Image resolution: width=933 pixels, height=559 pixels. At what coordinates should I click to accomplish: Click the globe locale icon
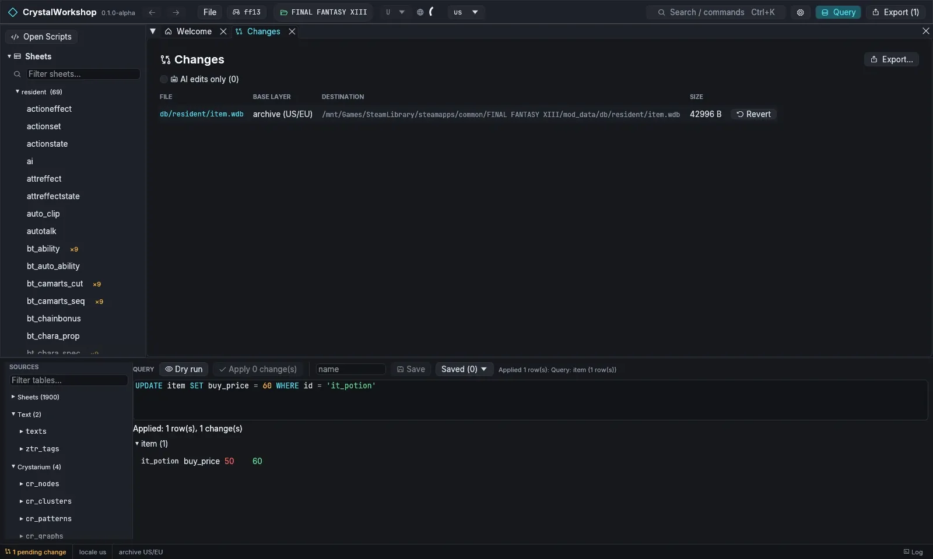(420, 12)
